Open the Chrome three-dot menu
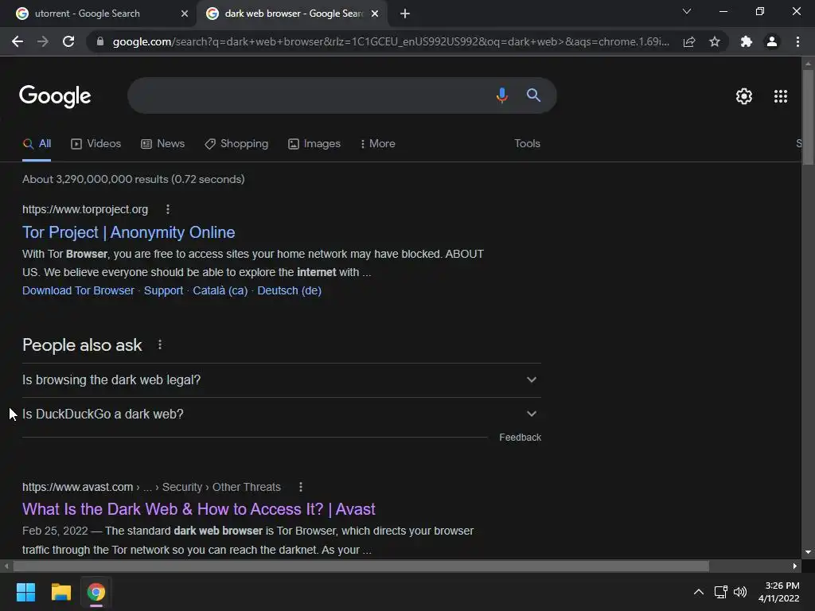The height and width of the screenshot is (611, 815). point(797,41)
